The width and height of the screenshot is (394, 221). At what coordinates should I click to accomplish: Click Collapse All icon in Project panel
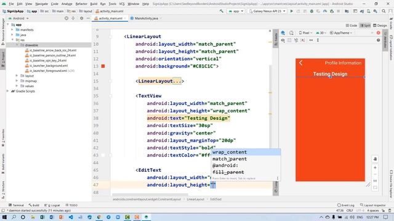click(73, 18)
